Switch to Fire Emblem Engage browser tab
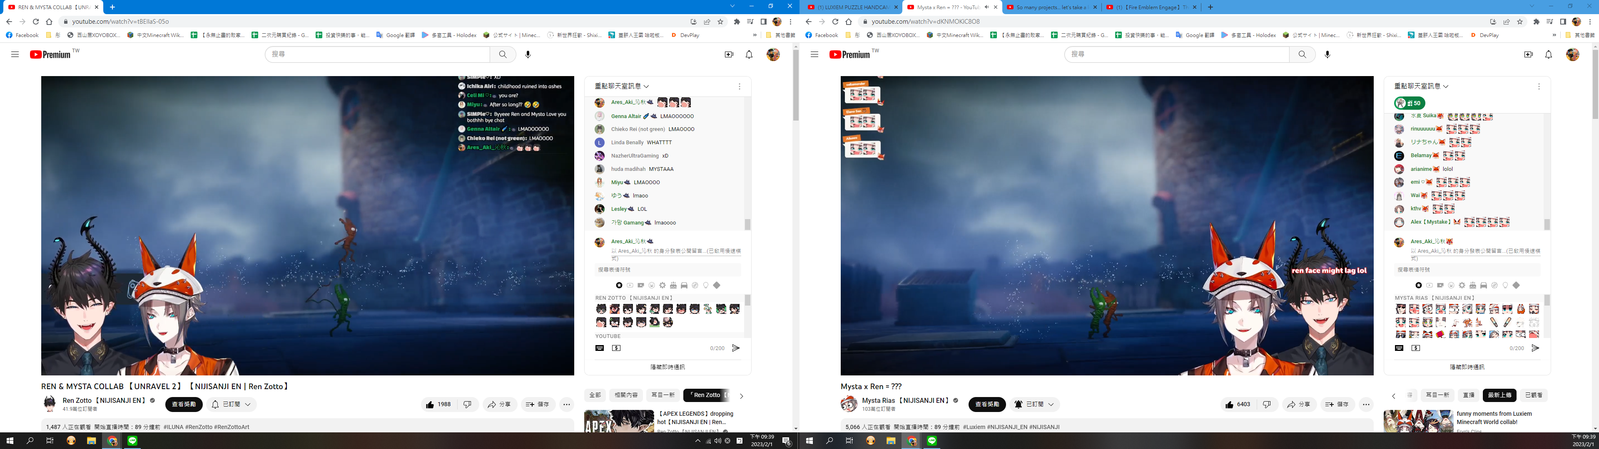 point(1150,7)
